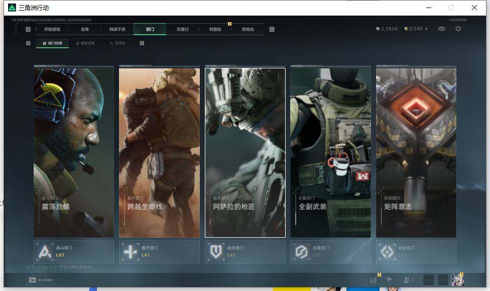The width and height of the screenshot is (490, 291).
Task: Click the 研发部门 diamond emblem icon
Action: (x=387, y=252)
